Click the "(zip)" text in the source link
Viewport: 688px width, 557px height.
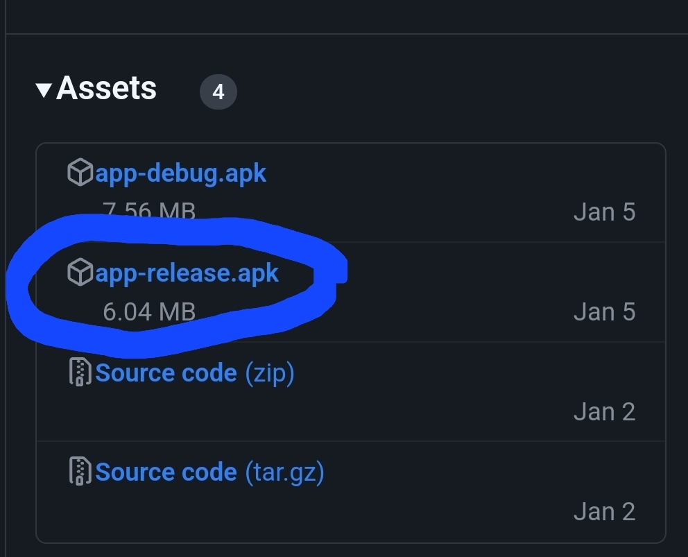tap(269, 373)
